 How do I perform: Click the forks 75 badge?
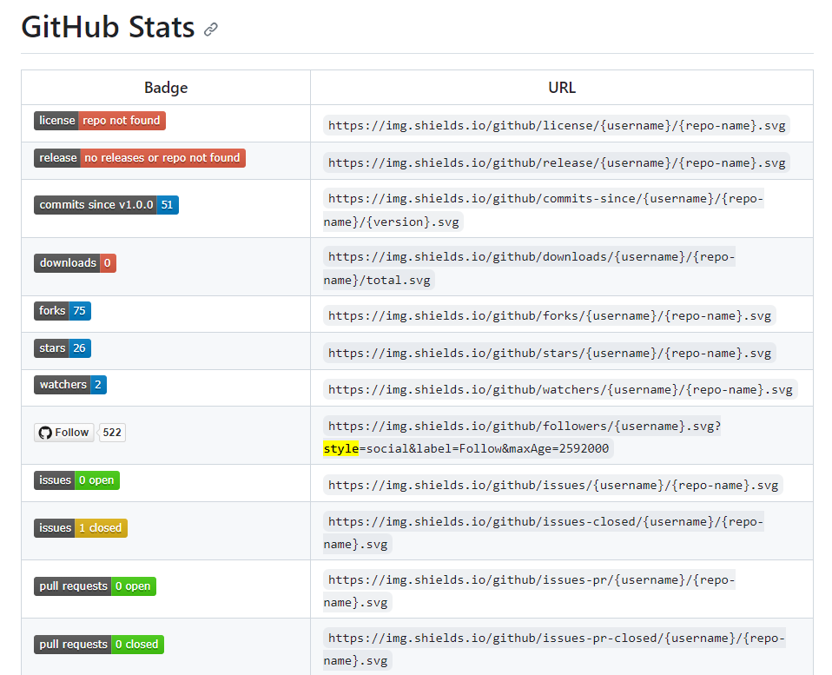pyautogui.click(x=63, y=310)
